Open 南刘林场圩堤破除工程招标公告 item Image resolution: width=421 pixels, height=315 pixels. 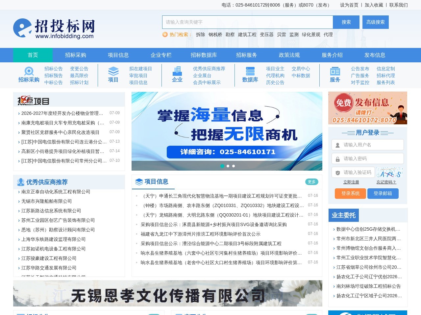(369, 286)
